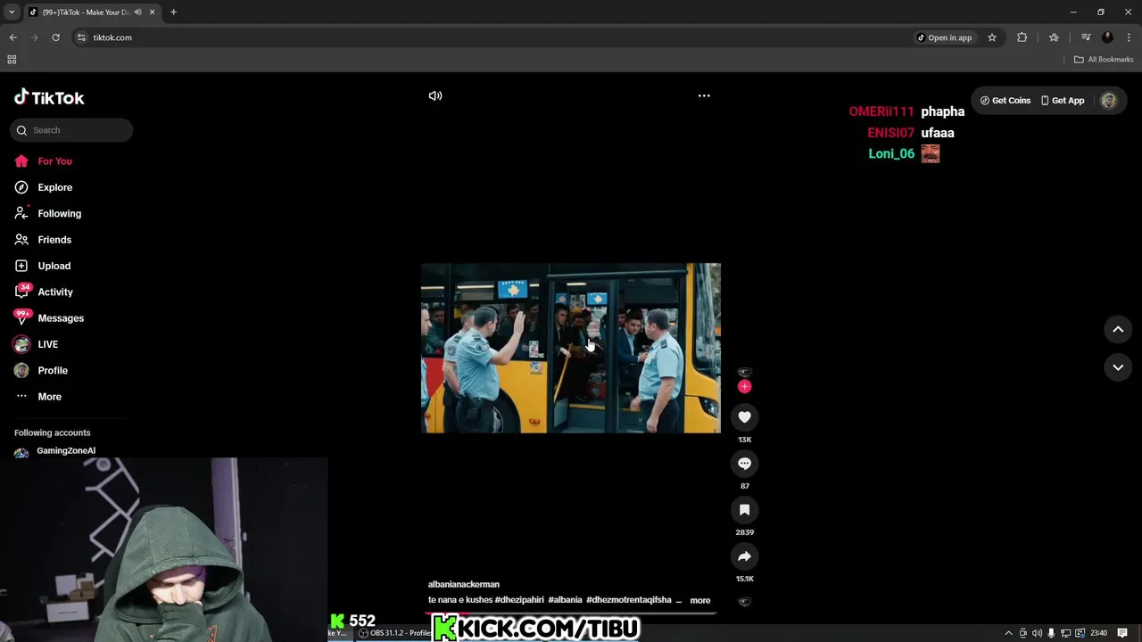This screenshot has width=1142, height=642.
Task: Show hidden system tray icons chevron
Action: (x=1009, y=633)
